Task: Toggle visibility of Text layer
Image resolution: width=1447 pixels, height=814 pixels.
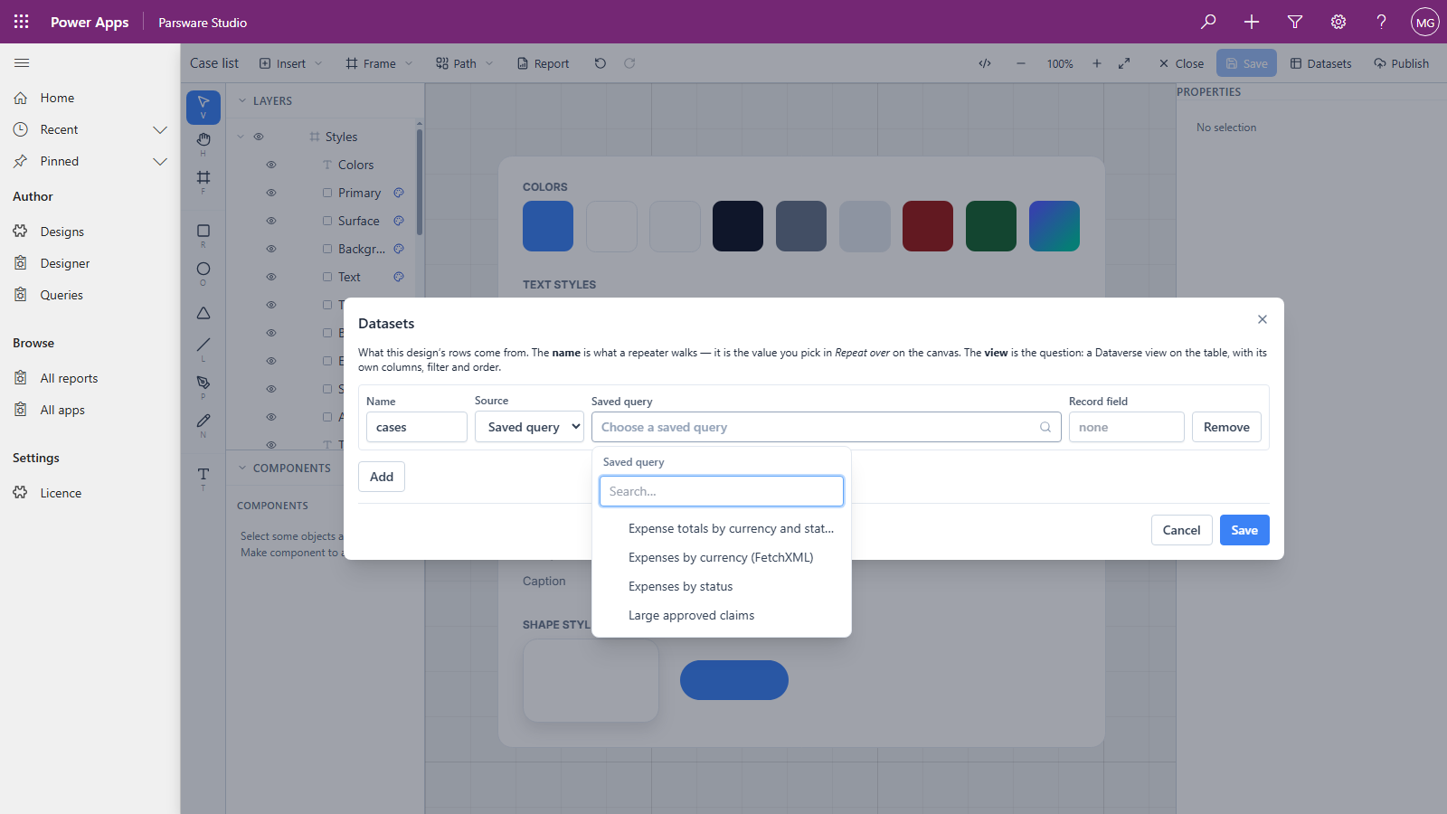Action: 270,277
